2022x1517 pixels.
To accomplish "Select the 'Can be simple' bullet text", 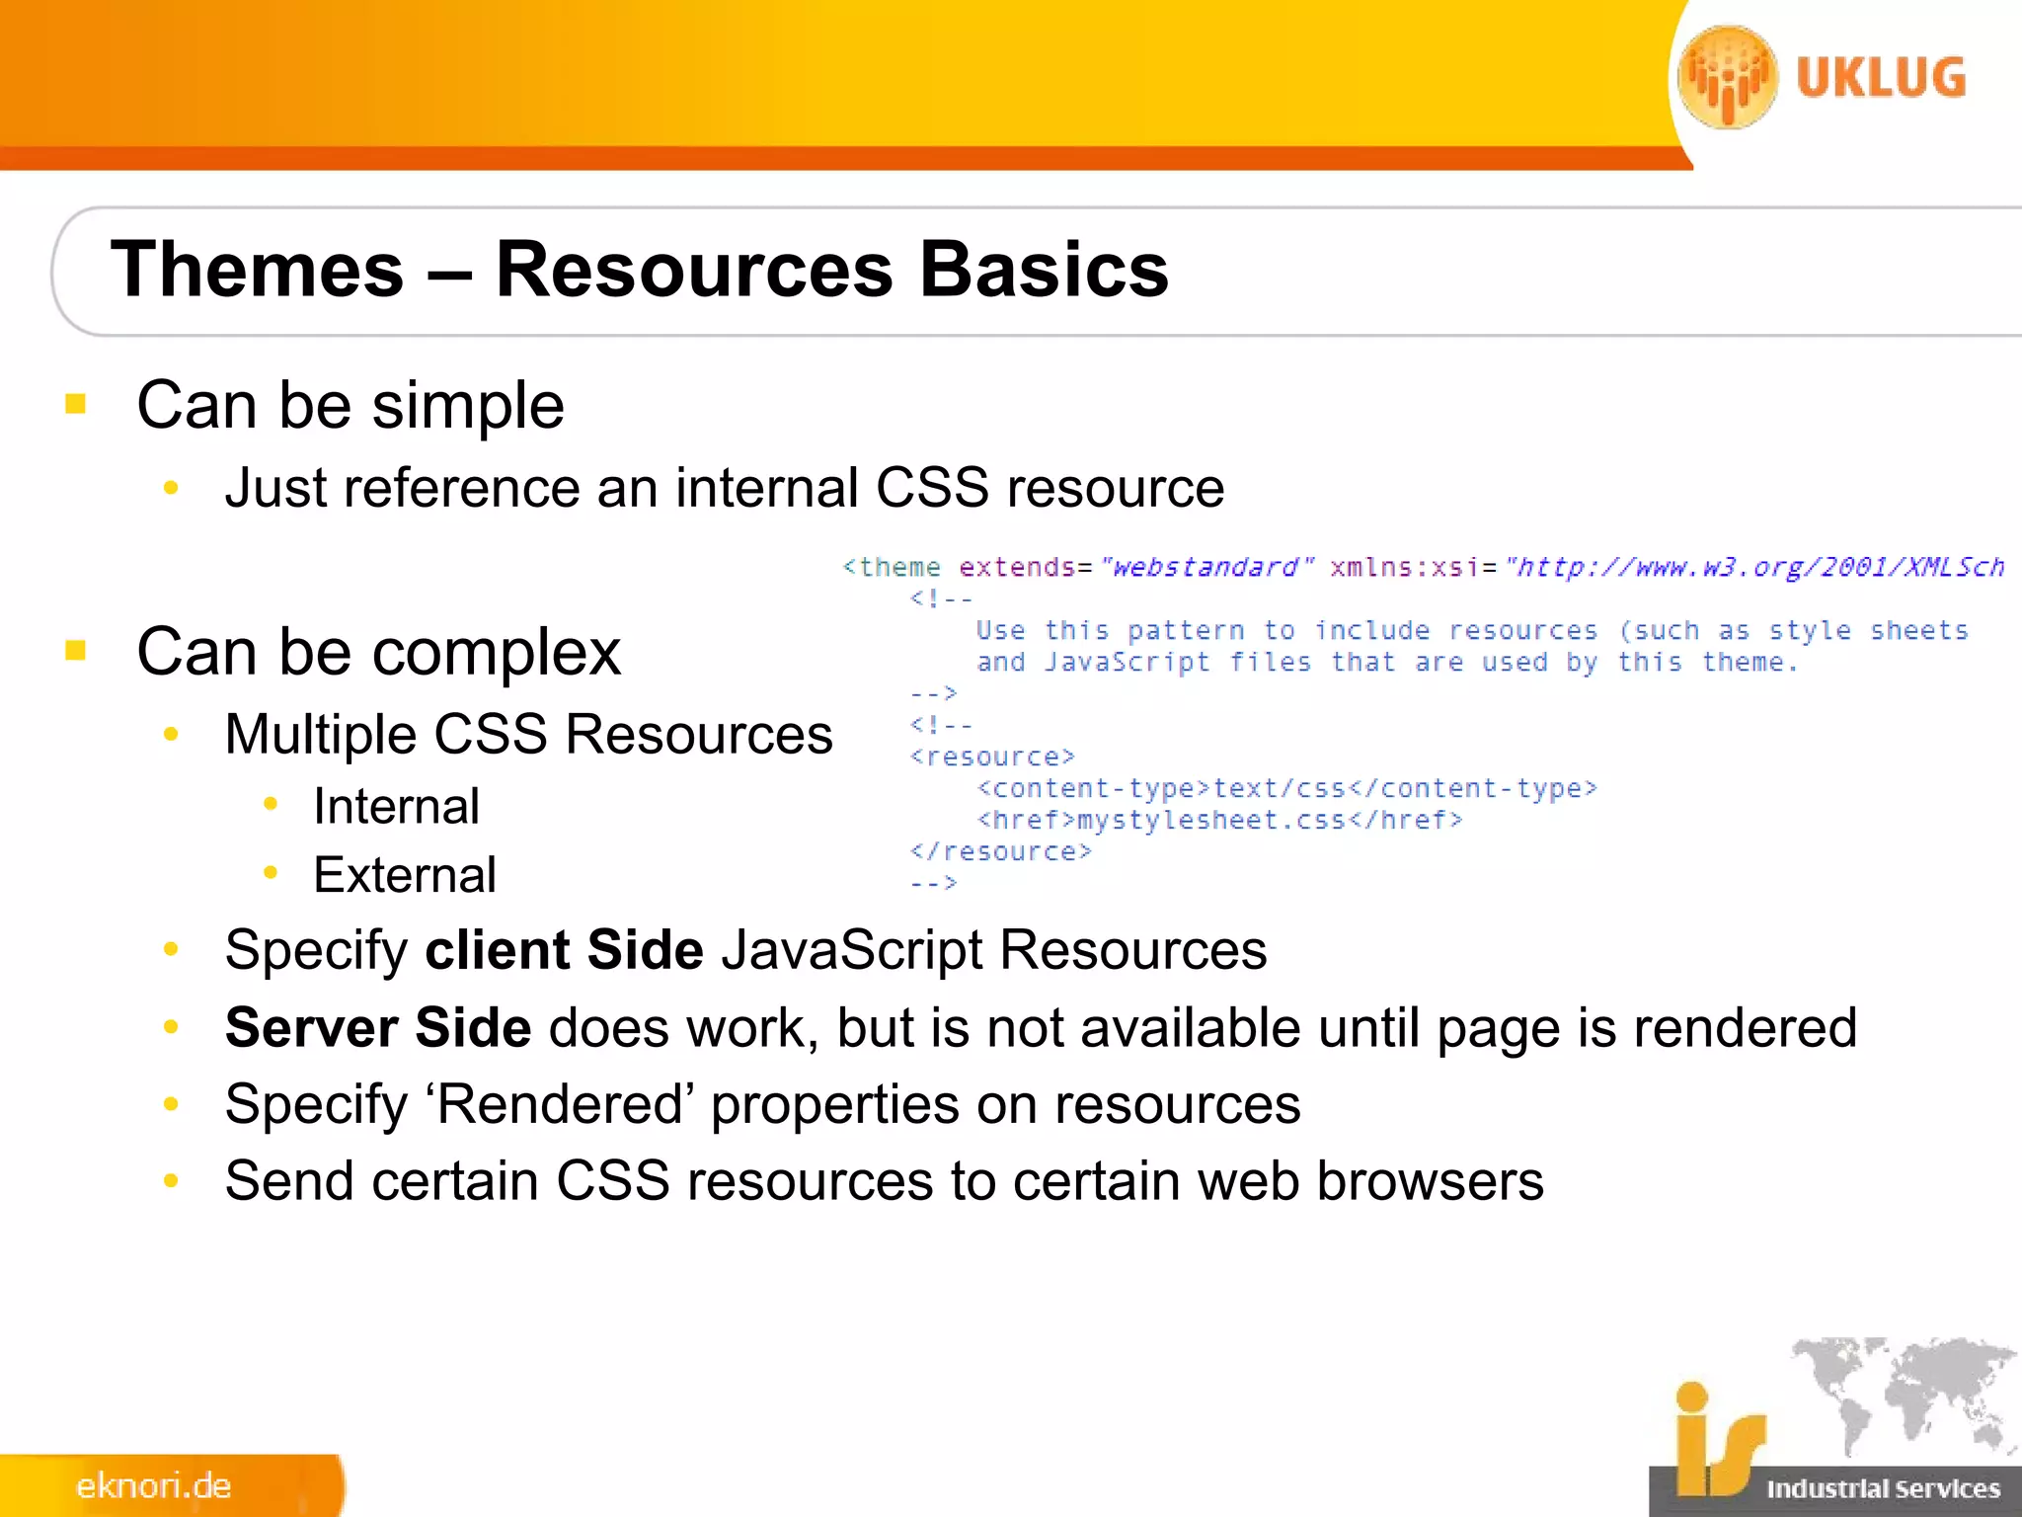I will [x=350, y=405].
